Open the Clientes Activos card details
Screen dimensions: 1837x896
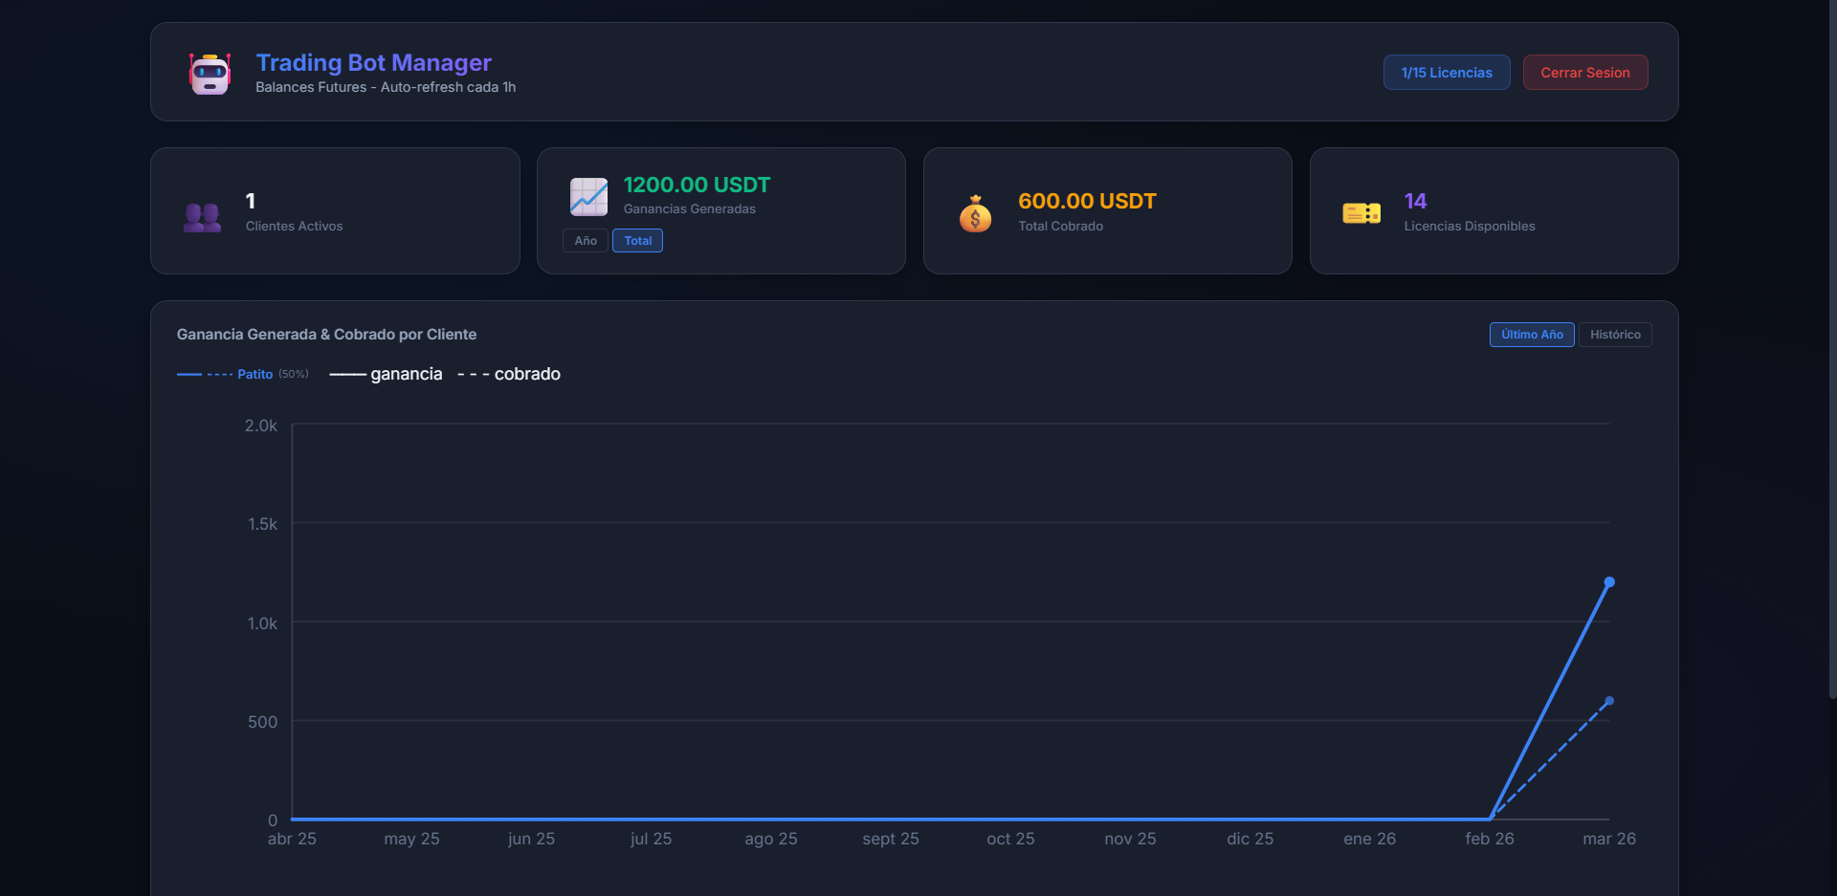pyautogui.click(x=334, y=210)
